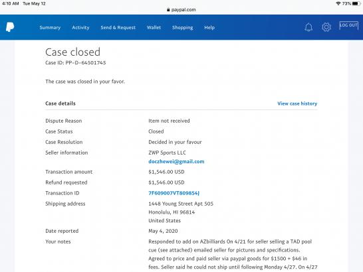Viewport: 363px width, 272px height.
Task: Select Send & Request in navigation
Action: [x=118, y=27]
